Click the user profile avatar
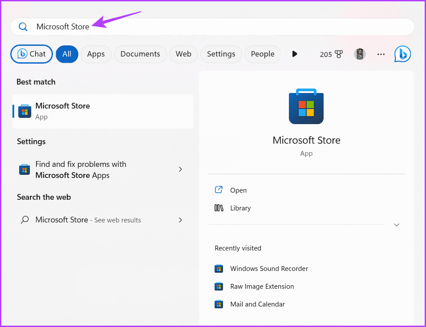 [360, 54]
